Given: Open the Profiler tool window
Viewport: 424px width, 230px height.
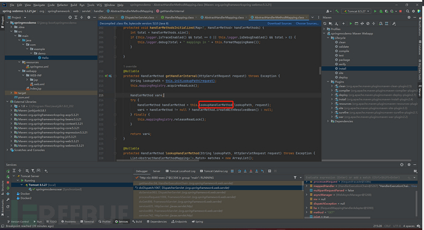Looking at the screenshot, I should pyautogui.click(x=104, y=221).
